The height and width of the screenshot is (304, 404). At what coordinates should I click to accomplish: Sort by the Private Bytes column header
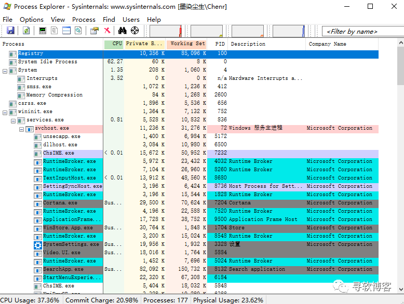[145, 44]
